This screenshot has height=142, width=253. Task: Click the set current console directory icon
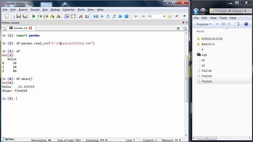[x=177, y=16]
